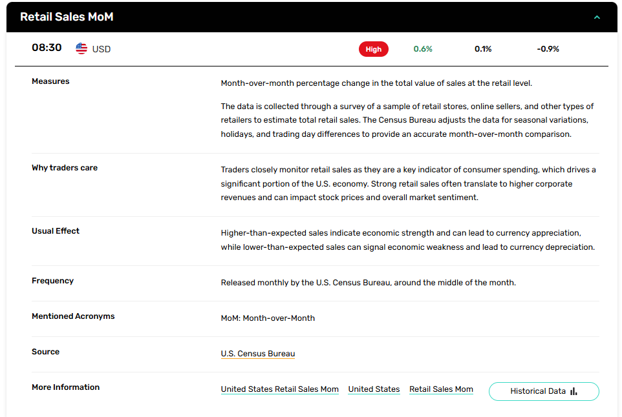Viewport: 622px width, 417px height.
Task: Click the MoM: Month-over-Month acronym text
Action: [268, 318]
